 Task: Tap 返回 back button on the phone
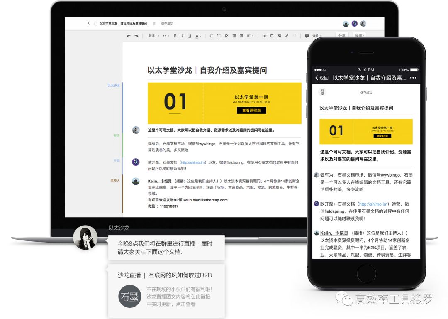tap(322, 78)
